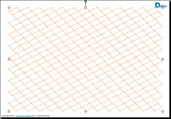
Task: Click the right-middle resize handle
Action: 163,59
